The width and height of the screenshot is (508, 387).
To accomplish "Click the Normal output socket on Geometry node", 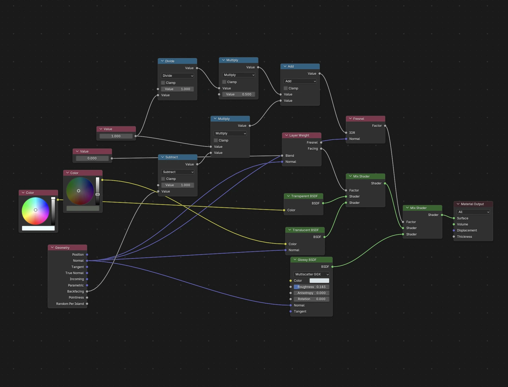I will tap(87, 261).
